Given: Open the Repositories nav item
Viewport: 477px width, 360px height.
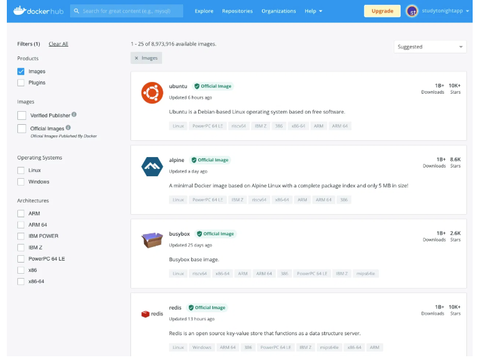Looking at the screenshot, I should coord(237,11).
